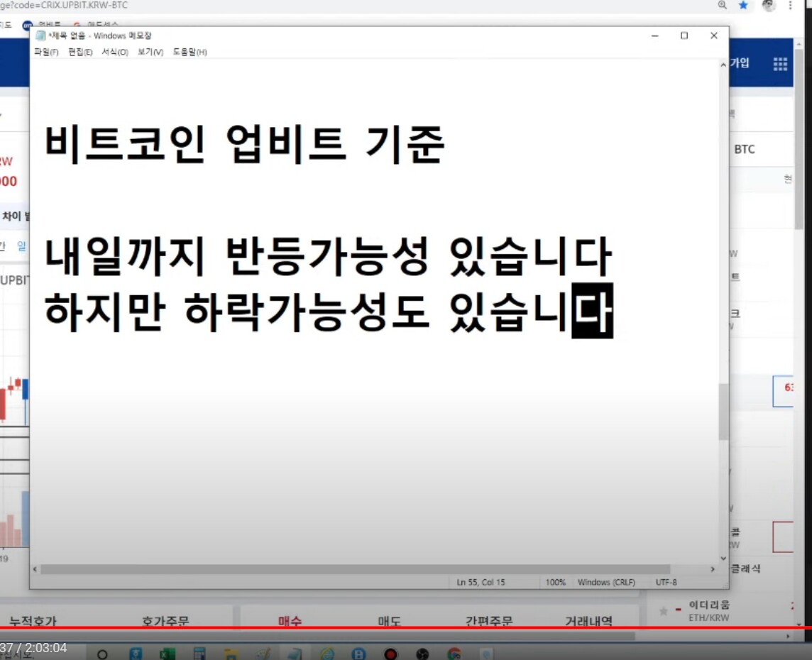This screenshot has height=660, width=812.
Task: Click the UTF-8 encoding status entry
Action: (666, 583)
